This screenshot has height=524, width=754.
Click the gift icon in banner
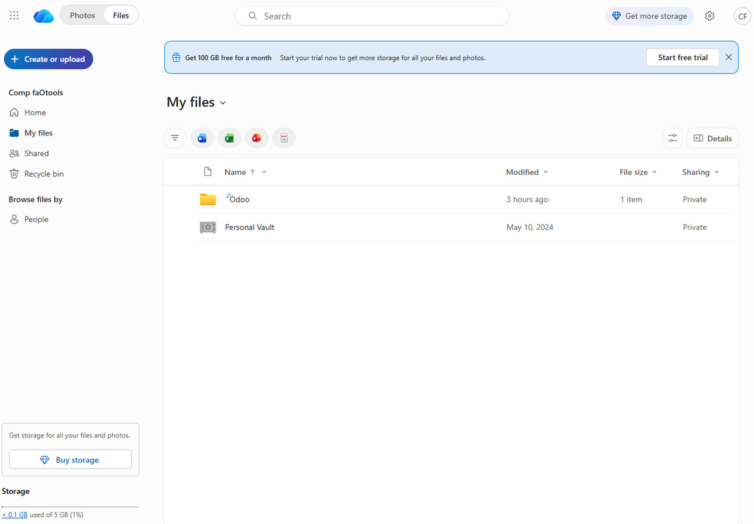[x=176, y=57]
